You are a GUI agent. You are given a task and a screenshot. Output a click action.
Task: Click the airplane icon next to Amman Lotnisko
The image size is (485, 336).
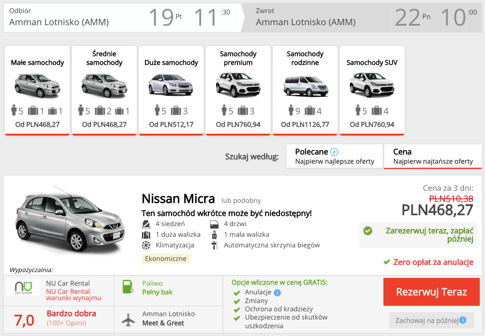(128, 320)
